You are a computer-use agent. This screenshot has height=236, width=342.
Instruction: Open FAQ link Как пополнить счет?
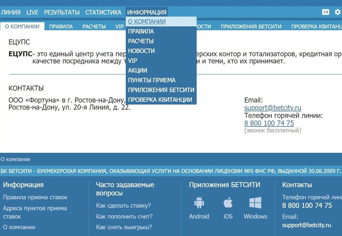coord(124,216)
